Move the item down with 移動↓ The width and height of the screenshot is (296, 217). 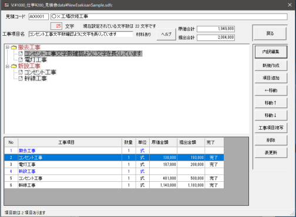coord(271,116)
